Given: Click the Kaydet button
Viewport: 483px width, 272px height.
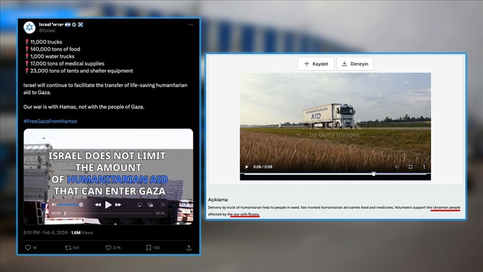Looking at the screenshot, I should click(316, 64).
